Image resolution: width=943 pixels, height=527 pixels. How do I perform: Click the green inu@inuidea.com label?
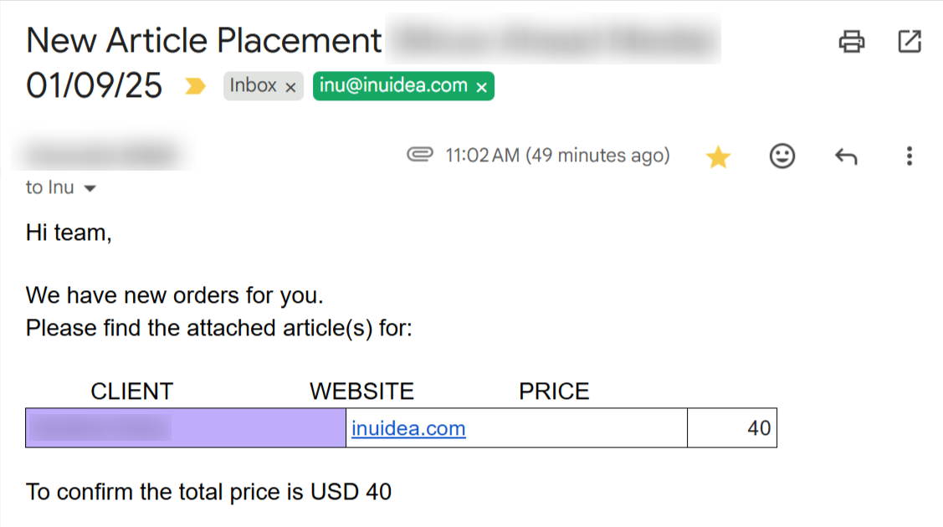tap(393, 86)
